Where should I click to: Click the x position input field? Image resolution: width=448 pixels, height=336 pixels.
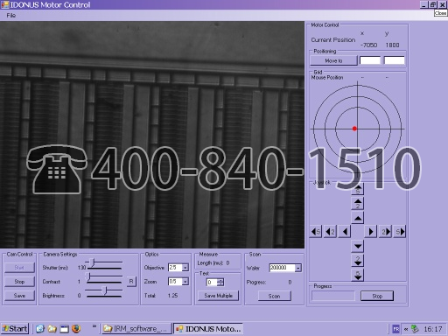(370, 60)
